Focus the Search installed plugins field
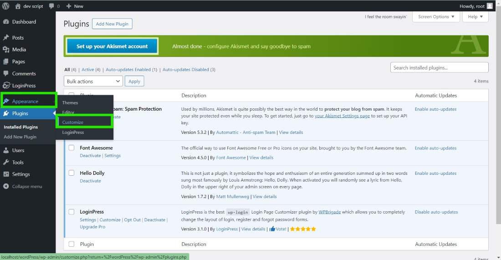This screenshot has width=501, height=260. click(x=440, y=67)
